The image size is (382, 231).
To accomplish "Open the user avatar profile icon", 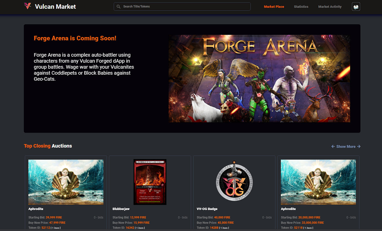I will point(356,7).
